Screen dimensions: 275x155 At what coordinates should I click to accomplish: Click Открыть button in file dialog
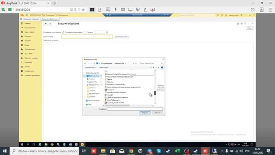pyautogui.click(x=145, y=113)
